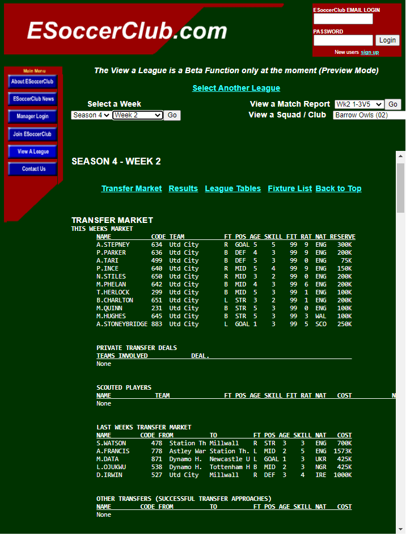Open View A League menu button

[x=32, y=151]
